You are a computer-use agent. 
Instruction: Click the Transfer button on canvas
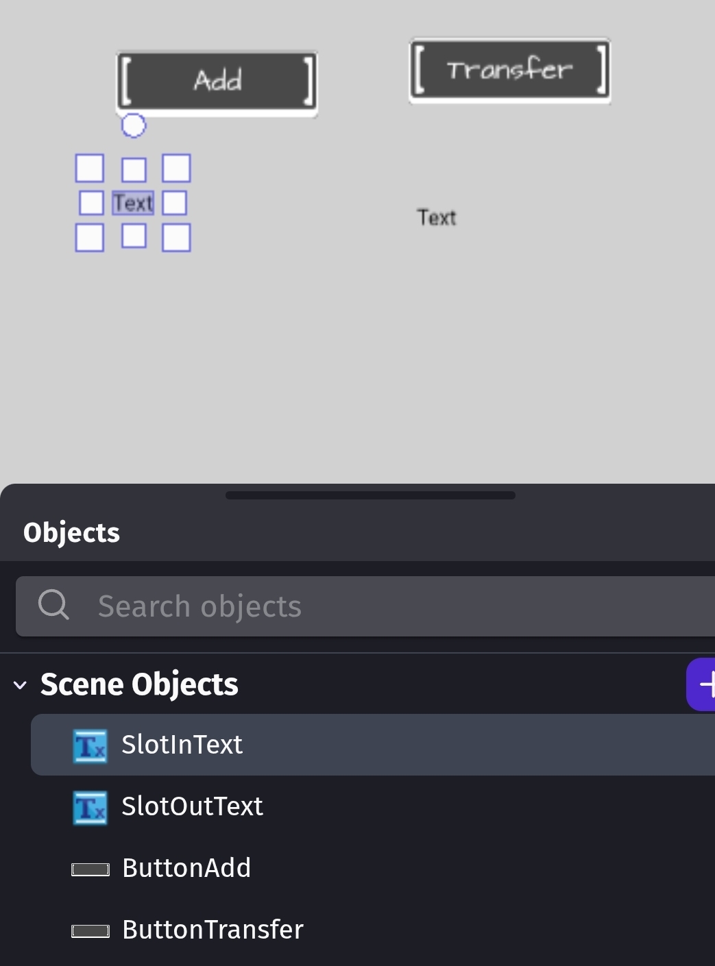point(509,70)
